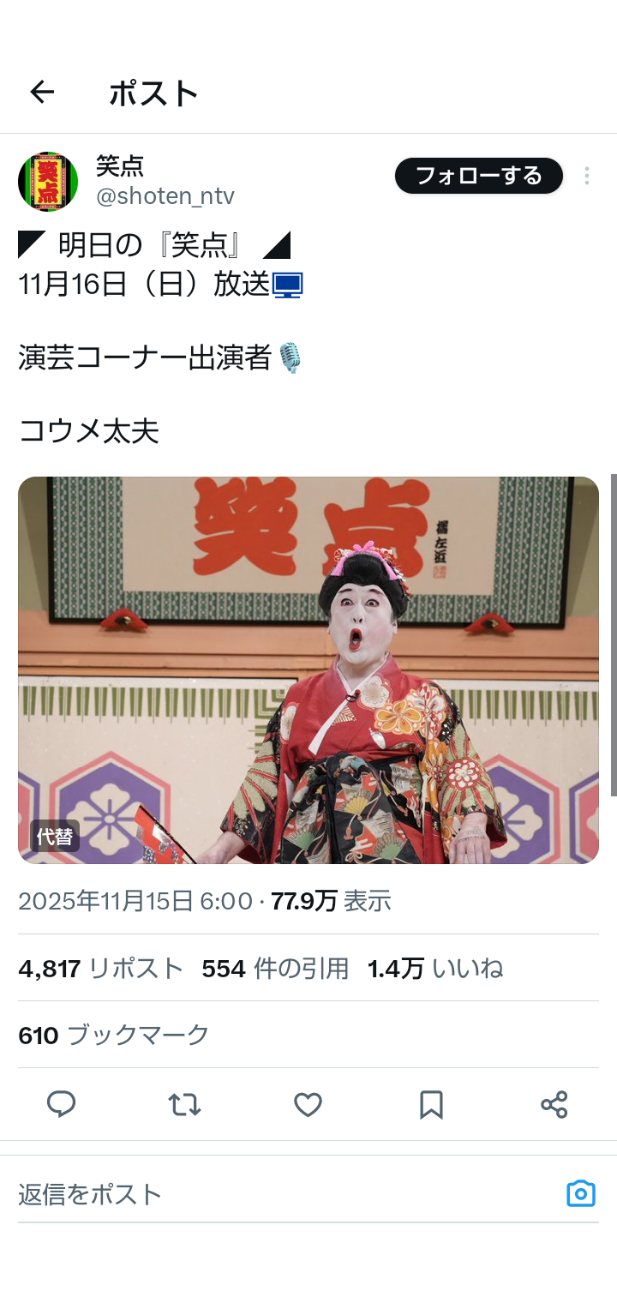This screenshot has width=617, height=1303.
Task: Follow the account with フォローする button
Action: 478,176
